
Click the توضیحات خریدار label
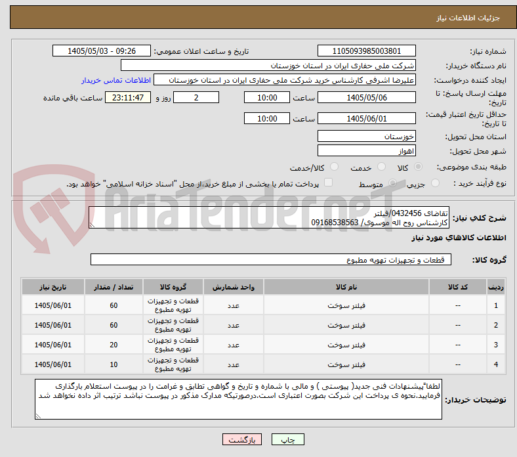click(476, 400)
